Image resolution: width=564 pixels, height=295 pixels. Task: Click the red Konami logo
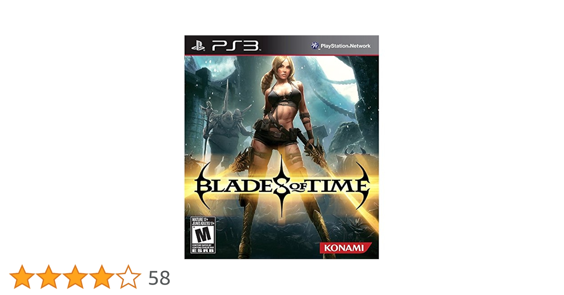tap(345, 248)
